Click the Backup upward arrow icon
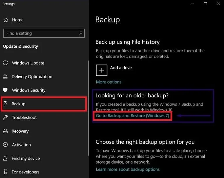This screenshot has width=224, height=178. (5, 104)
